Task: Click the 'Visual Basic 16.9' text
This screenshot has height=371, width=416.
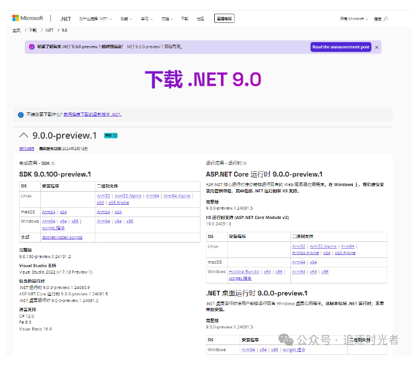Action: pyautogui.click(x=35, y=329)
